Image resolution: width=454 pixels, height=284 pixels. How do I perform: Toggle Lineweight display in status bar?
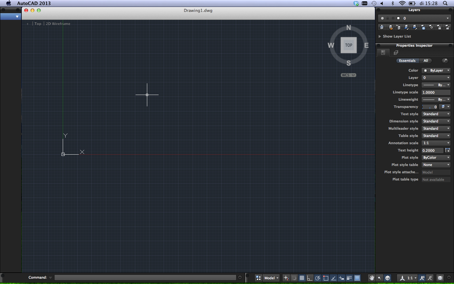tap(349, 278)
